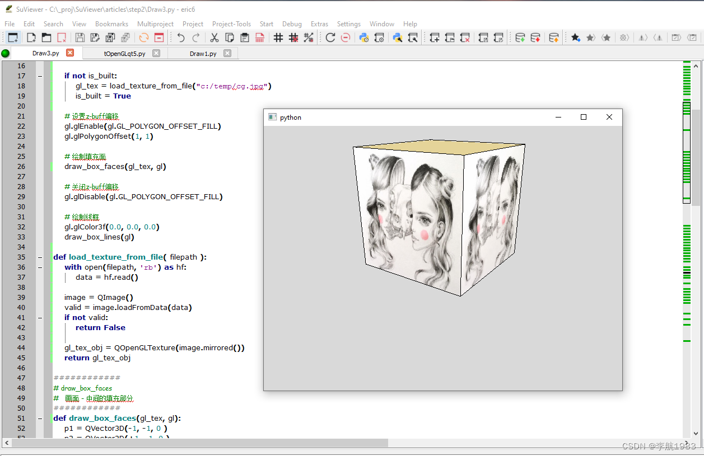Select the Draw3.py tab

[x=45, y=53]
